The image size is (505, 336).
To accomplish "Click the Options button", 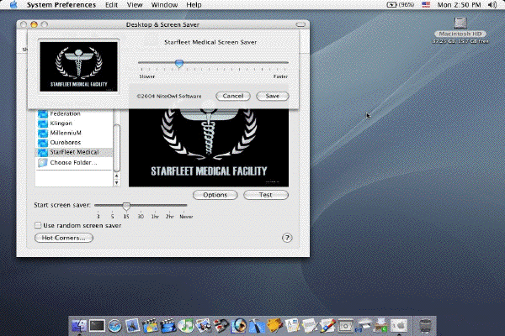I will [215, 195].
